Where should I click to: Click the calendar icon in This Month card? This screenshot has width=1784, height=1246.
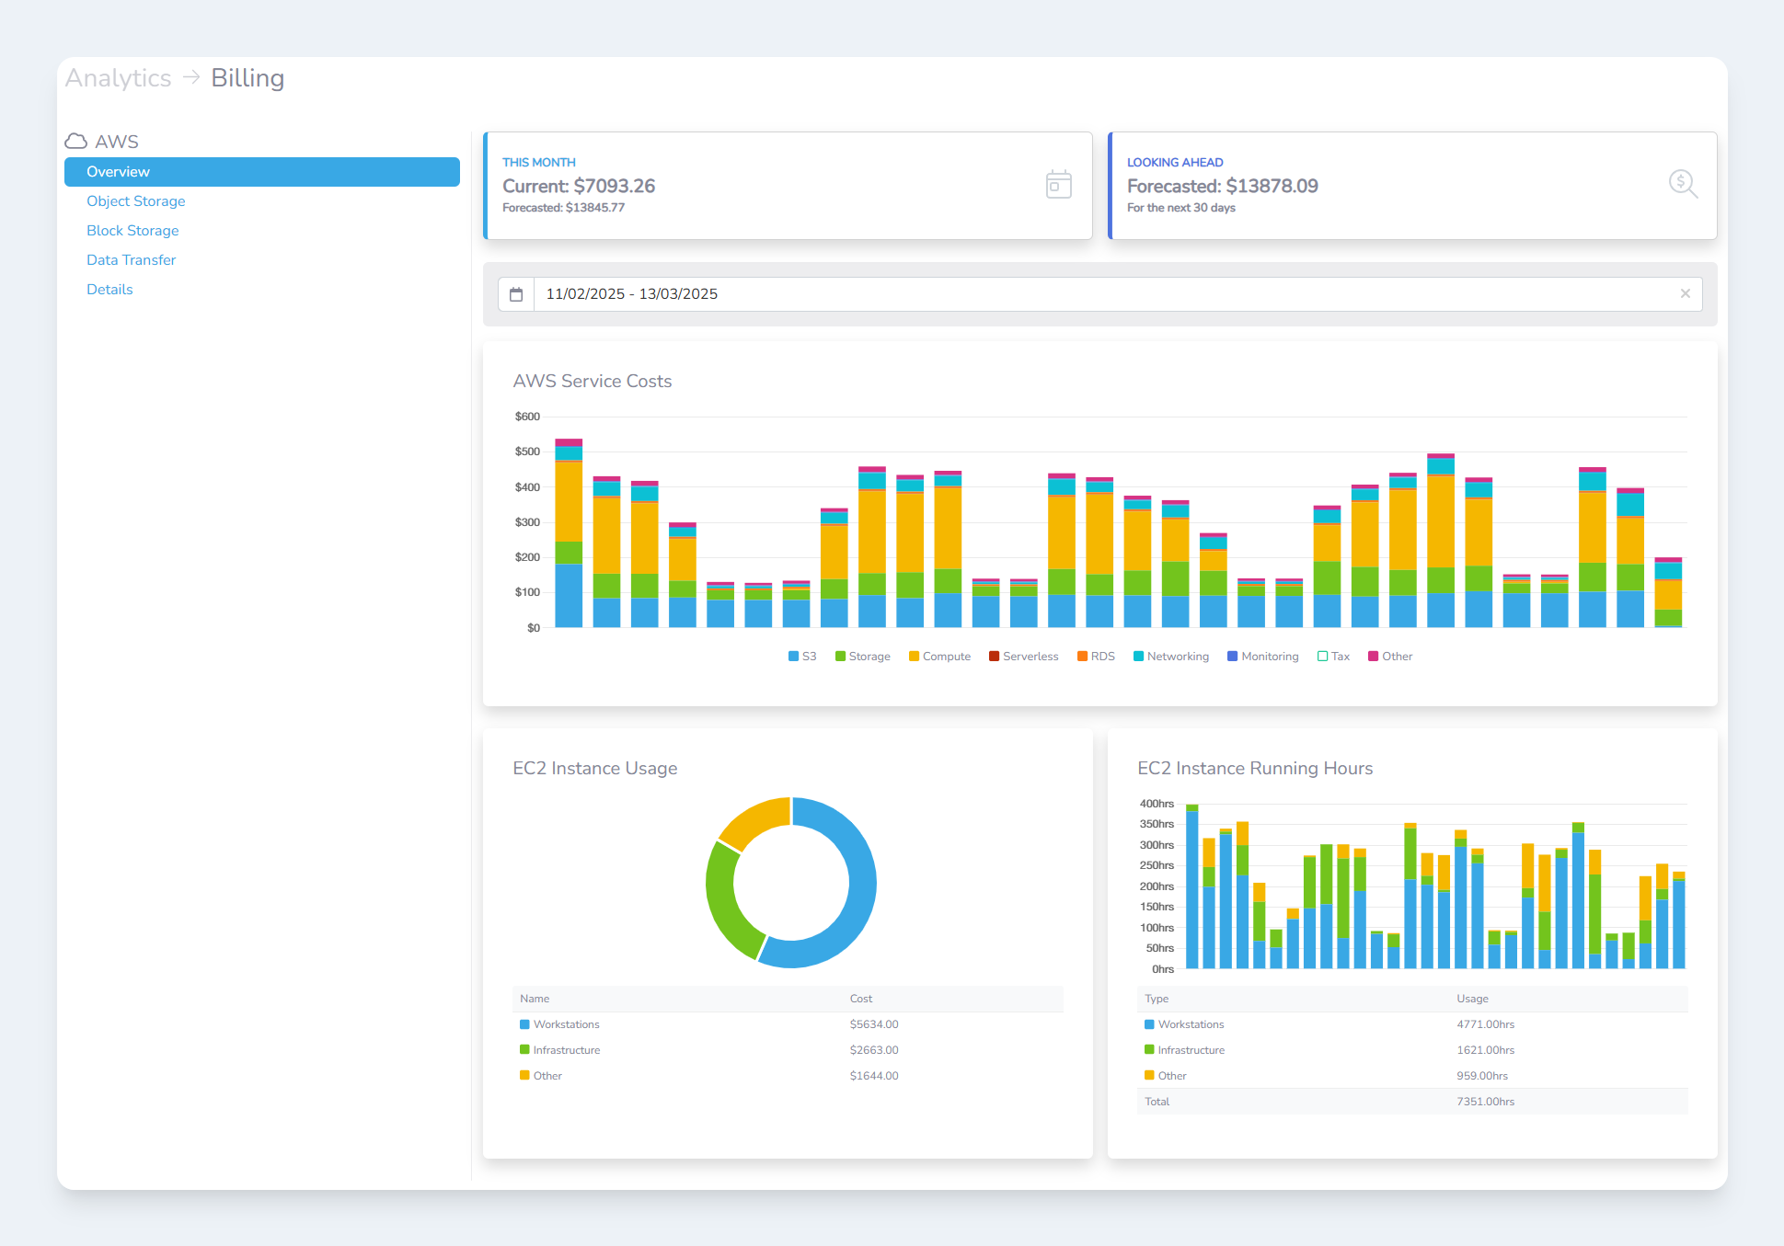tap(1058, 185)
